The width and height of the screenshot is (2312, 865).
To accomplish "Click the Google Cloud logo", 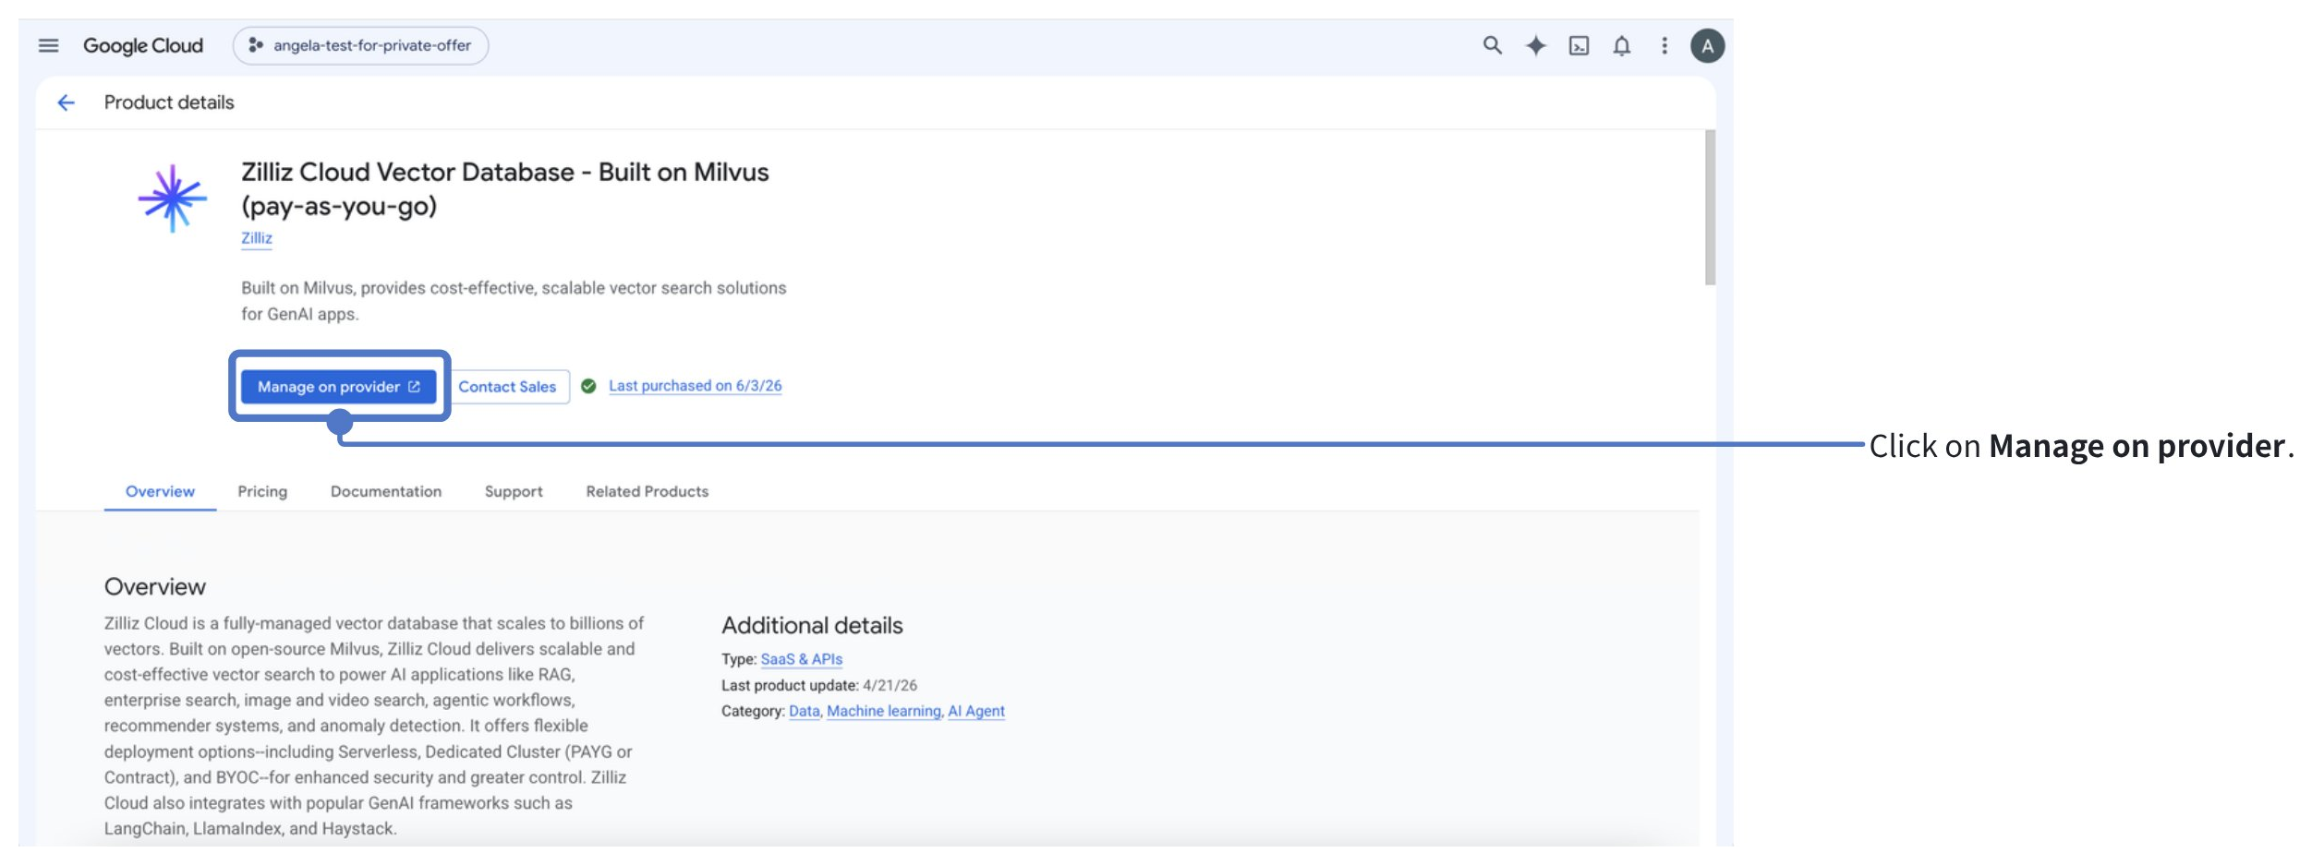I will (143, 45).
